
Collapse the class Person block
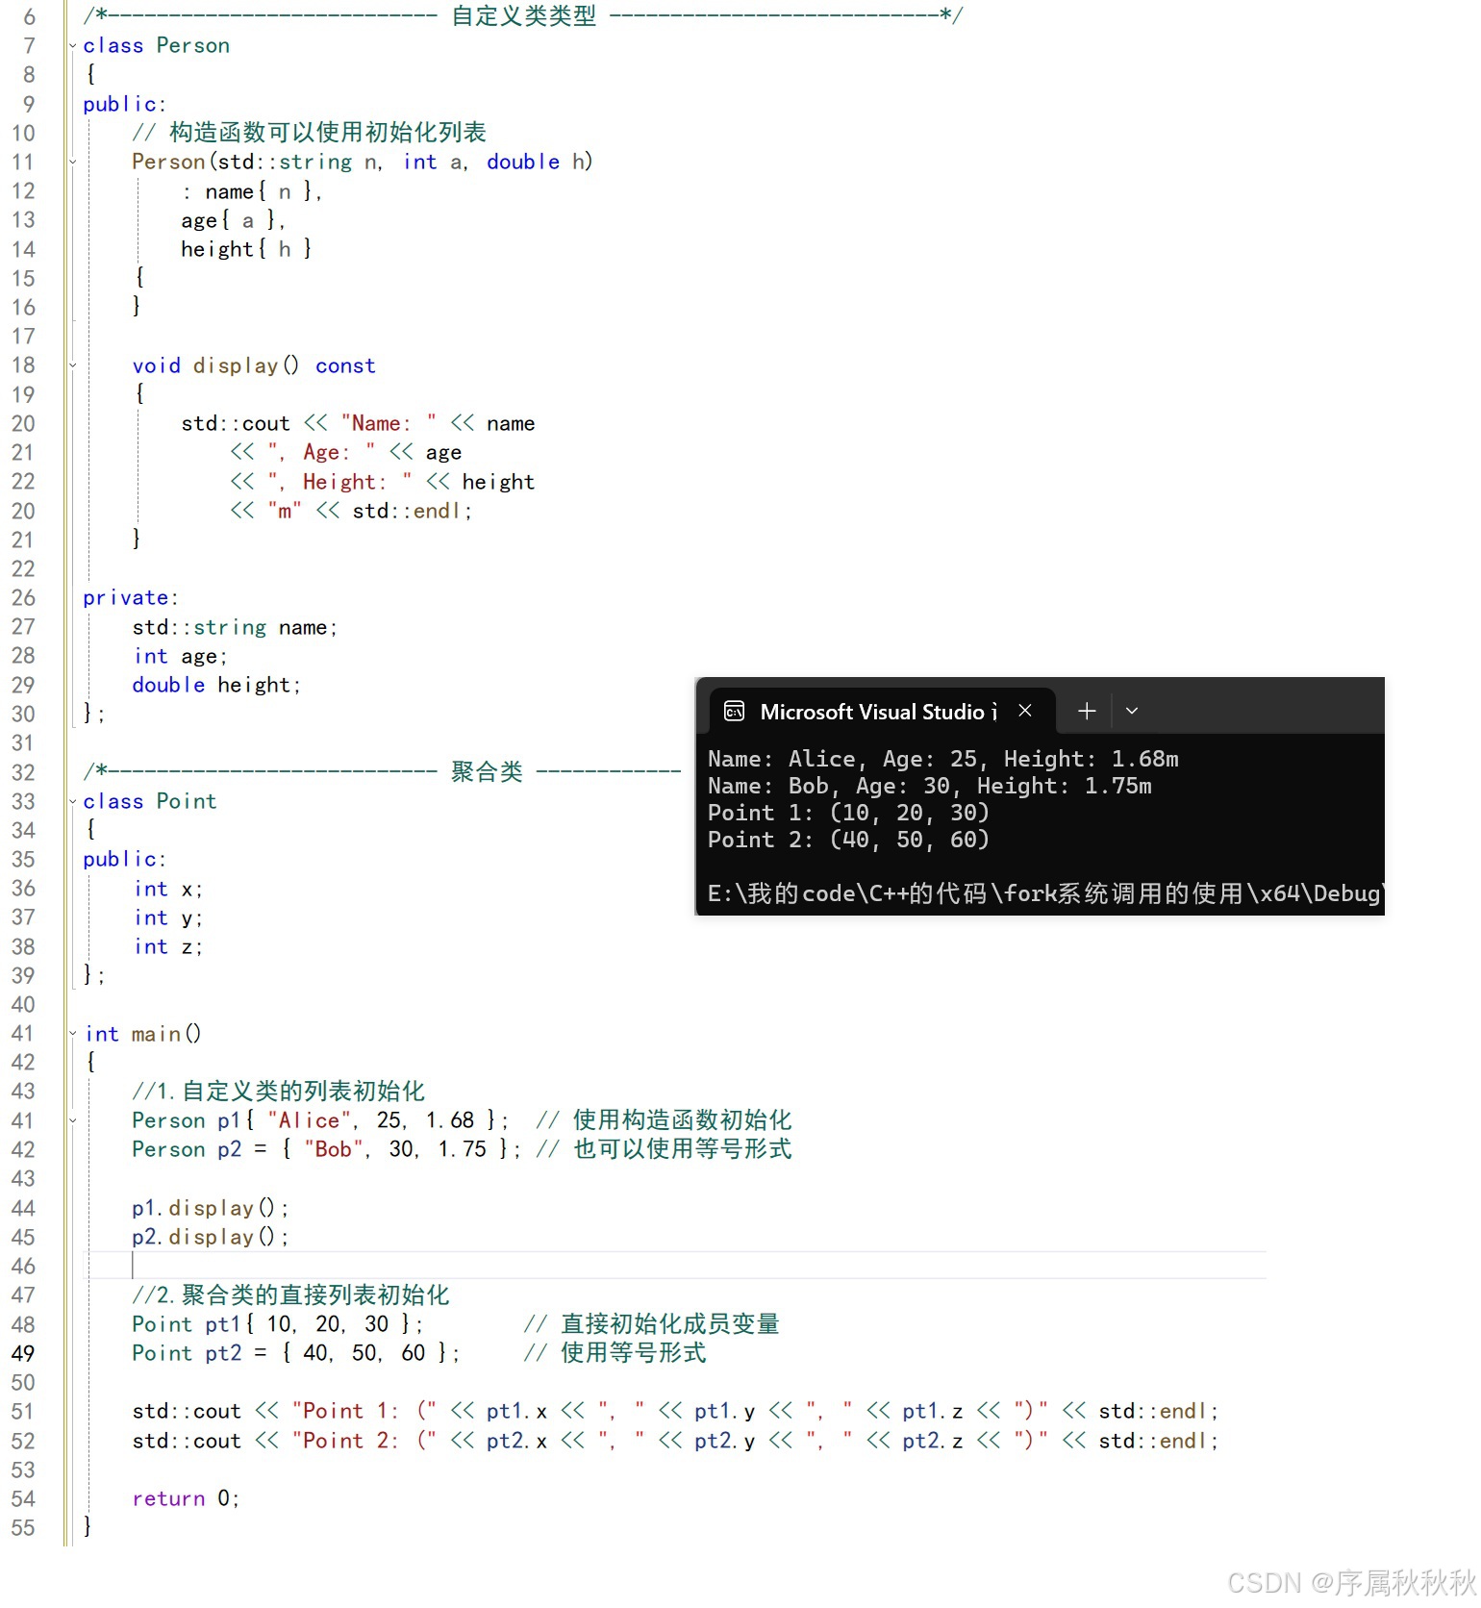[73, 45]
